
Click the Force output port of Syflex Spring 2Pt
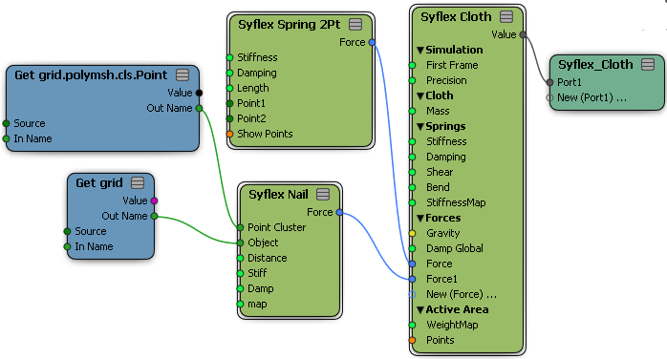coord(373,42)
